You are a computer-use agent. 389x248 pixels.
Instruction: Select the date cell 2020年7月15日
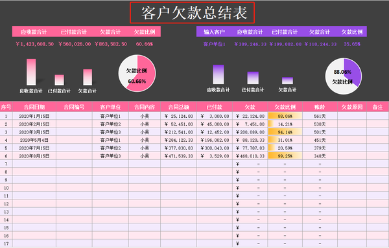click(34, 148)
